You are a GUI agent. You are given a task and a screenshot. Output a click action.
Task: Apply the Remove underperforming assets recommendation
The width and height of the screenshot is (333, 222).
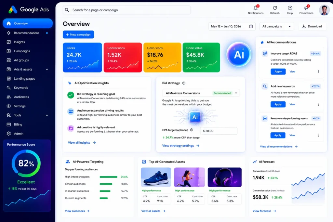(278, 135)
